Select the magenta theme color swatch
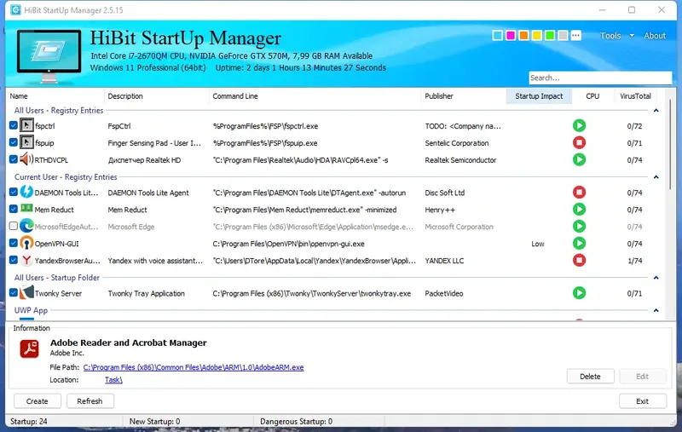This screenshot has width=682, height=432. (x=511, y=36)
